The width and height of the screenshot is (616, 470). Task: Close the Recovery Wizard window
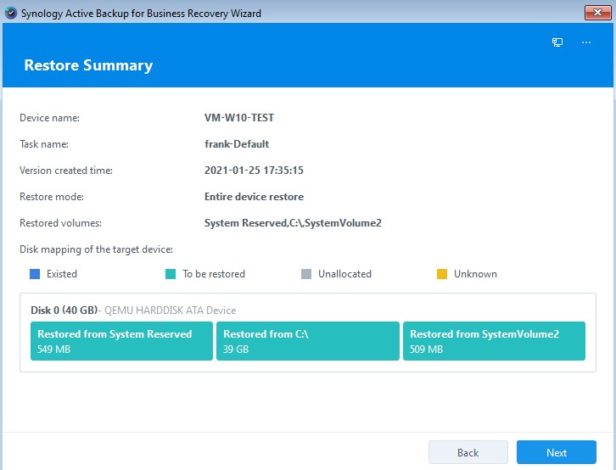[597, 13]
